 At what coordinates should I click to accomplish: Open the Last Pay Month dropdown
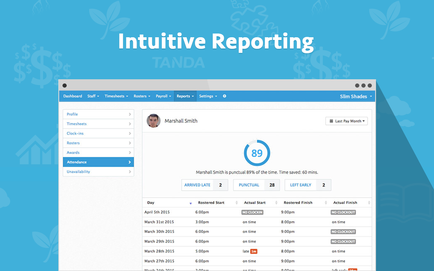tap(347, 121)
